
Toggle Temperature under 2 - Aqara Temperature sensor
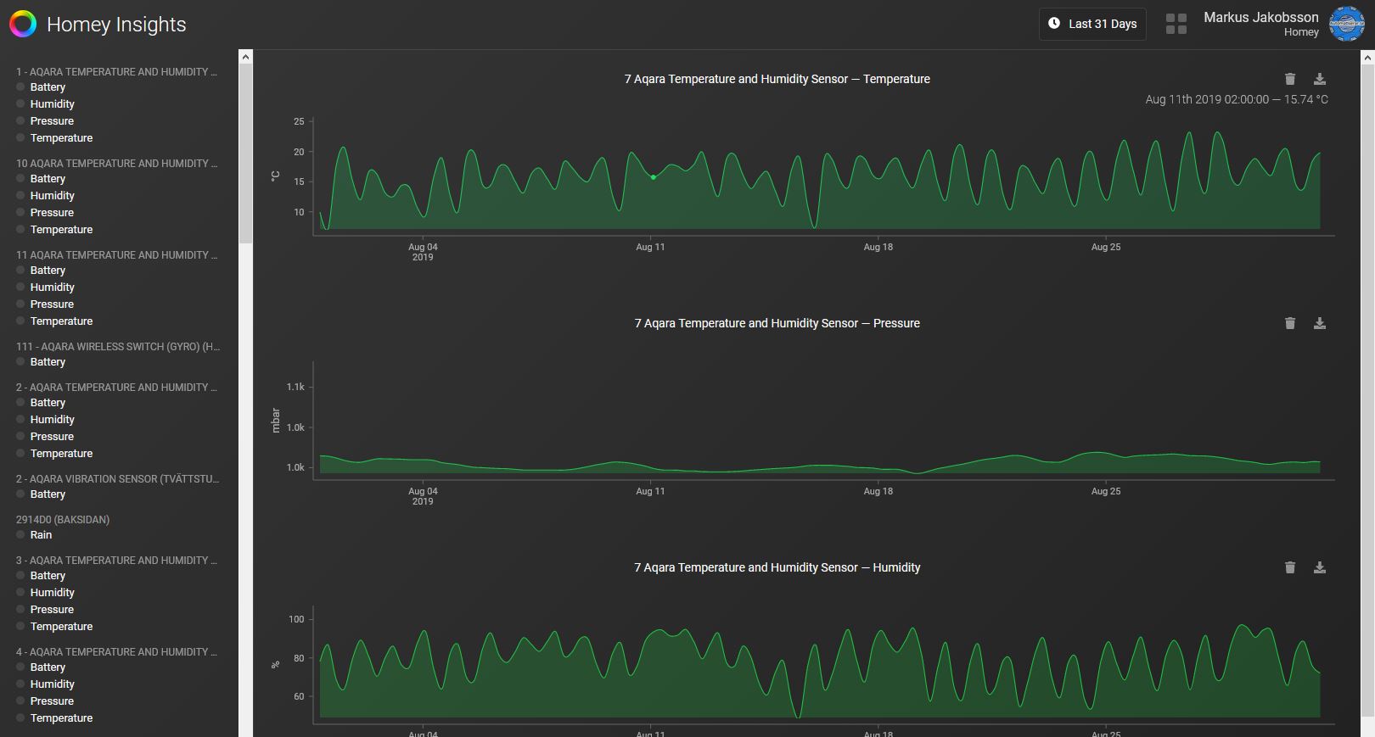[54, 454]
